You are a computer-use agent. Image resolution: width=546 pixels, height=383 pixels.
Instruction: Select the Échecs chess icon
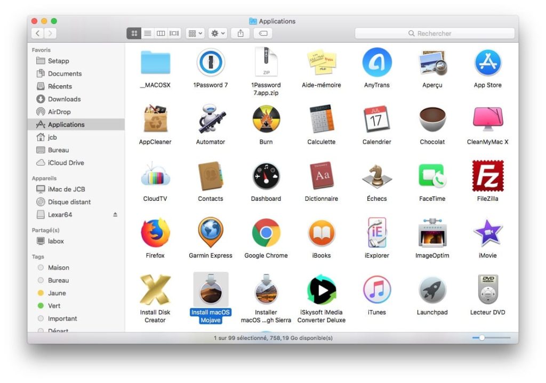(377, 176)
